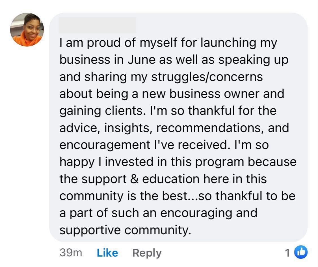View the reaction count number 1
Image resolution: width=318 pixels, height=267 pixels.
(287, 253)
